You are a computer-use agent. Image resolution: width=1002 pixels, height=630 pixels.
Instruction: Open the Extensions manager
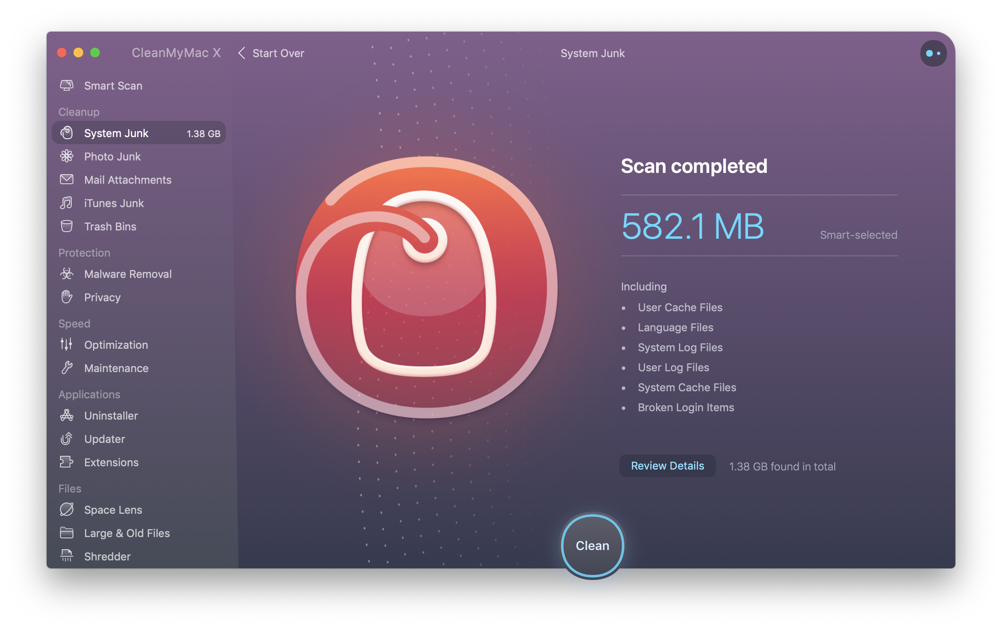111,462
